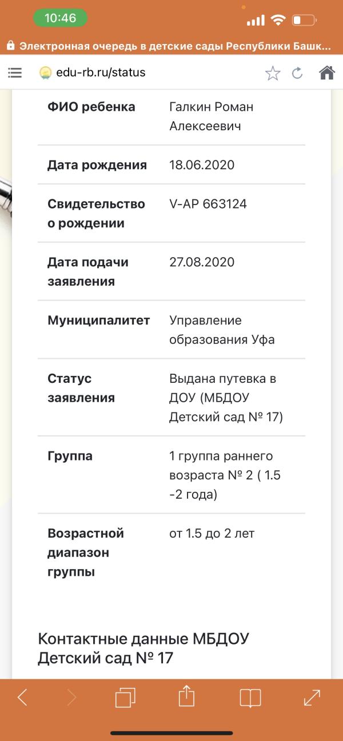The width and height of the screenshot is (343, 741).
Task: Open bookmarks book icon
Action: (250, 698)
